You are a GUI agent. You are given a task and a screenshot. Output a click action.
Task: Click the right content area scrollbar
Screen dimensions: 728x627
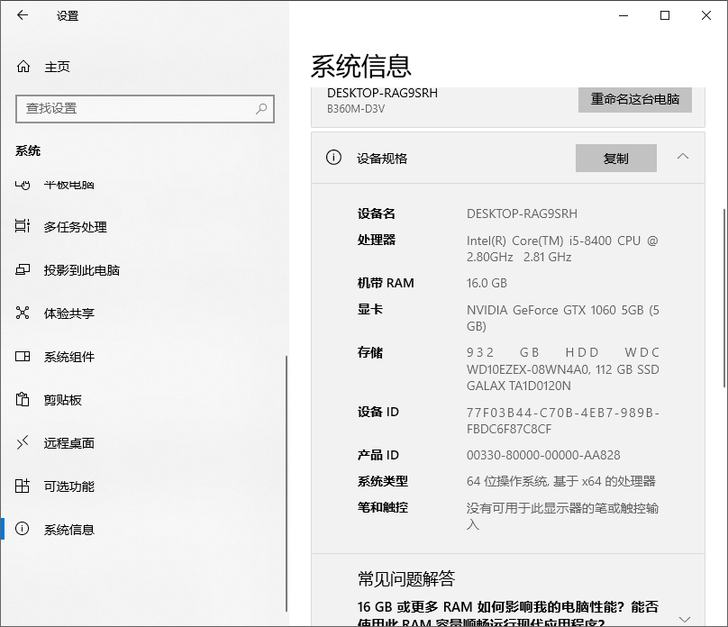724,298
